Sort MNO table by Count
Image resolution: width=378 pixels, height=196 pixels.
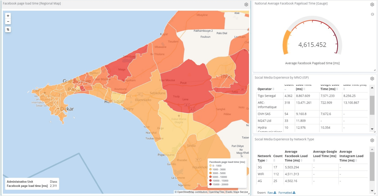[286, 89]
